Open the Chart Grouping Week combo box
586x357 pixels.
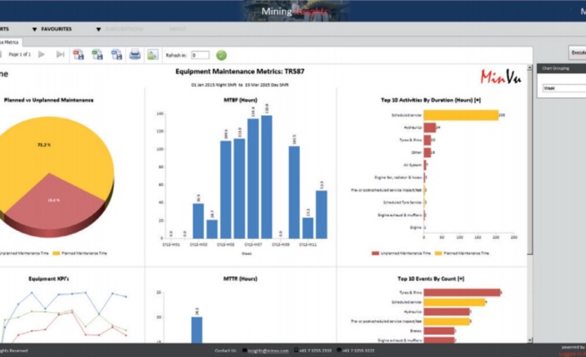point(564,88)
